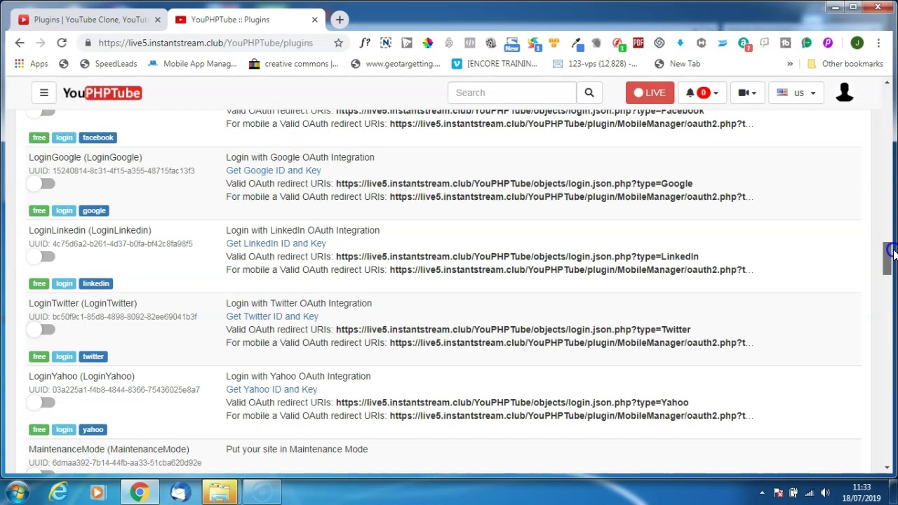This screenshot has width=898, height=505.
Task: Open the Apps grid shortcut
Action: (31, 64)
